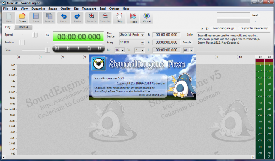
Task: Open the View menu
Action: coord(24,9)
